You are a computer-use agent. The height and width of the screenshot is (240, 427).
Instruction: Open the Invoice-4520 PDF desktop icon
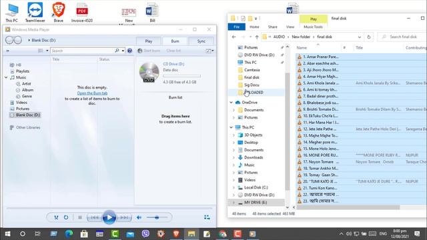tap(81, 12)
